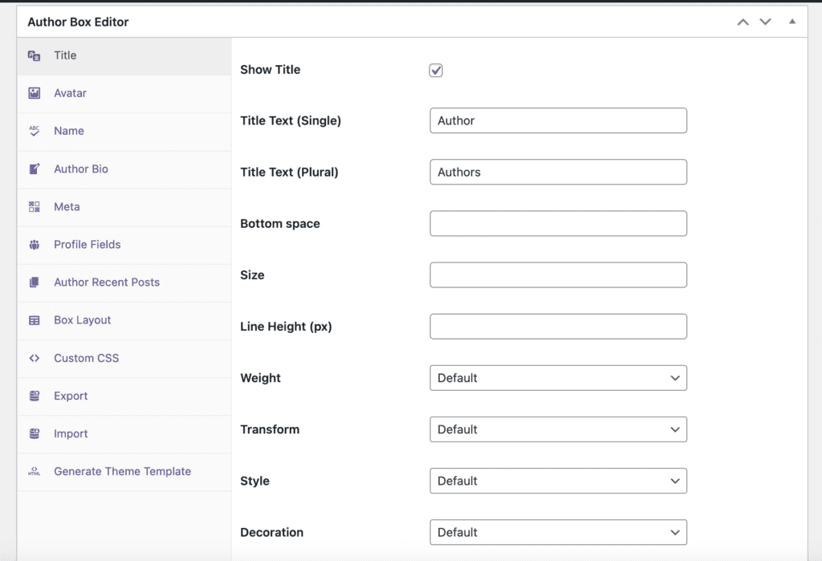Uncheck the Show Title checkbox
The image size is (822, 561).
point(435,70)
